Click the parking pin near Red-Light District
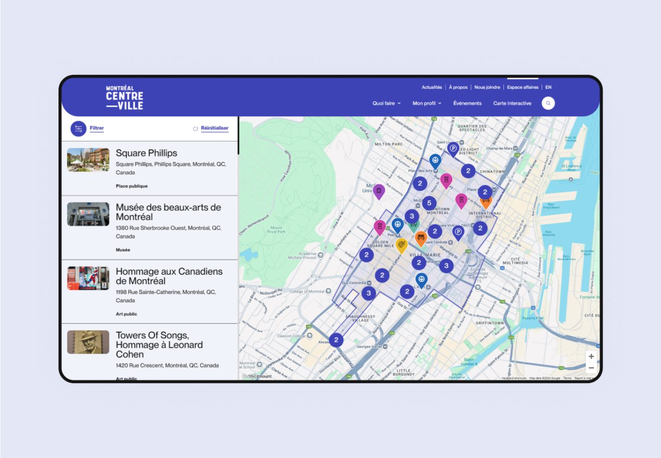 click(x=453, y=148)
